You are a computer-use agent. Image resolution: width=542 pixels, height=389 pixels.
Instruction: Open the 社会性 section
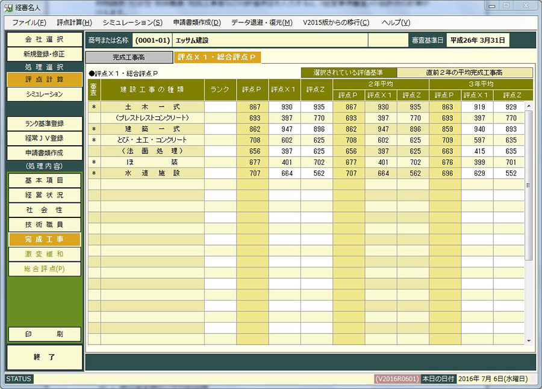click(x=45, y=210)
